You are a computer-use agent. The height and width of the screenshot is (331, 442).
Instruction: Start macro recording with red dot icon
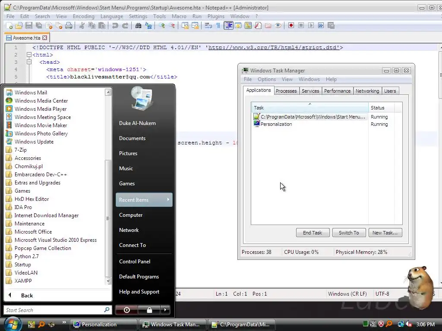coord(291,25)
